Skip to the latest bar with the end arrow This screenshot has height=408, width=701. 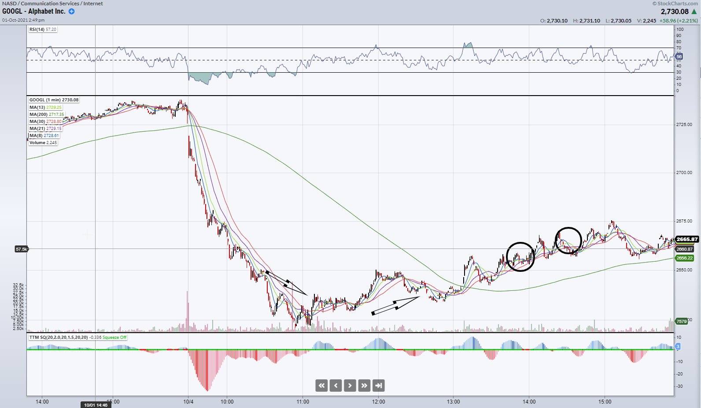(x=379, y=386)
